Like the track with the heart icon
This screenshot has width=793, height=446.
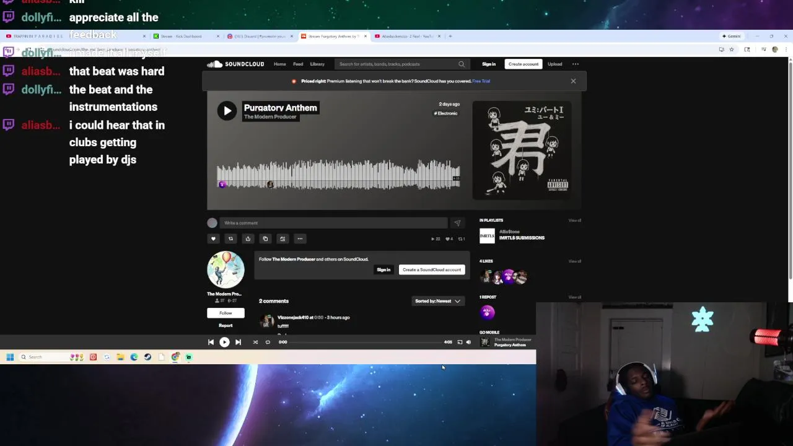click(x=213, y=238)
